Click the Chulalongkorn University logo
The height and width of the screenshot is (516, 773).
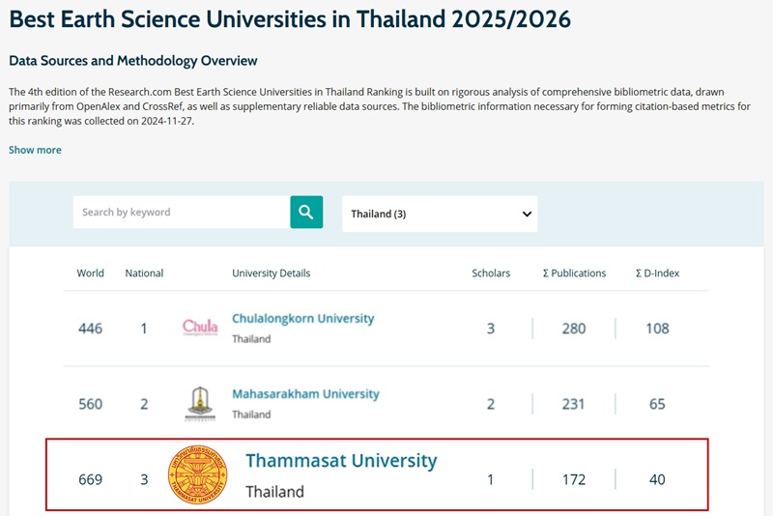click(200, 328)
